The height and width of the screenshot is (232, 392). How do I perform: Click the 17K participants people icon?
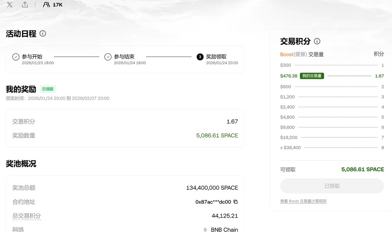pyautogui.click(x=46, y=5)
